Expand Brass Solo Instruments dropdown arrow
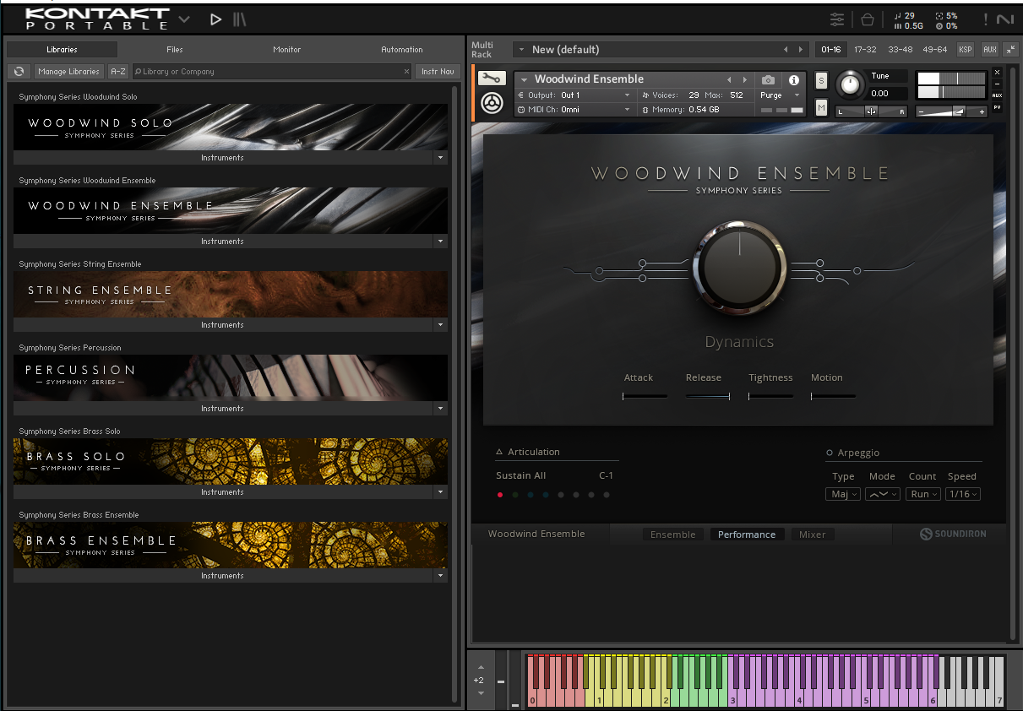Image resolution: width=1023 pixels, height=711 pixels. pyautogui.click(x=440, y=492)
